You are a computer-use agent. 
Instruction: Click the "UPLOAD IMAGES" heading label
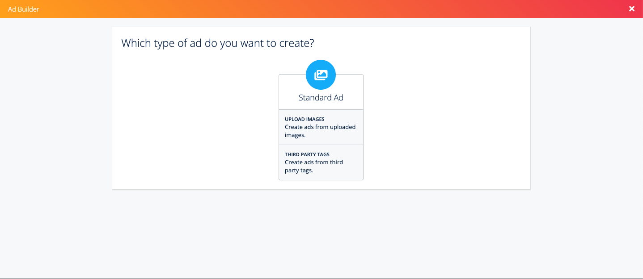[x=305, y=119]
